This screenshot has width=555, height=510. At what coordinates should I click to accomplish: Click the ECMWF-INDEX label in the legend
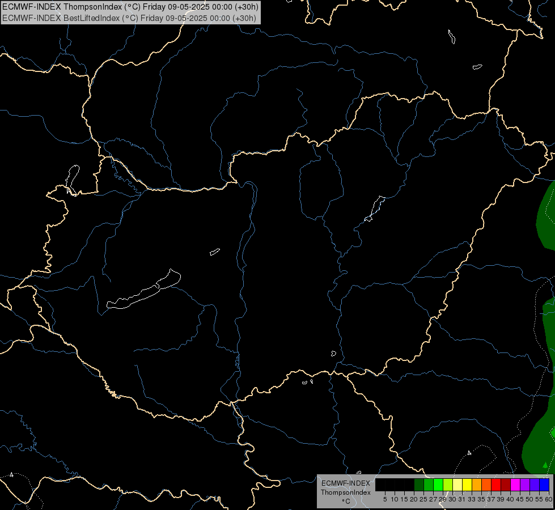click(345, 483)
